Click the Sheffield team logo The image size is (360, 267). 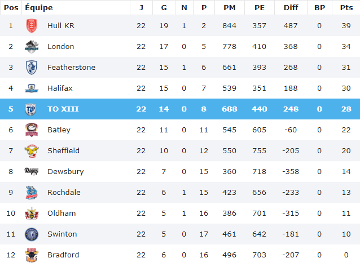[31, 151]
